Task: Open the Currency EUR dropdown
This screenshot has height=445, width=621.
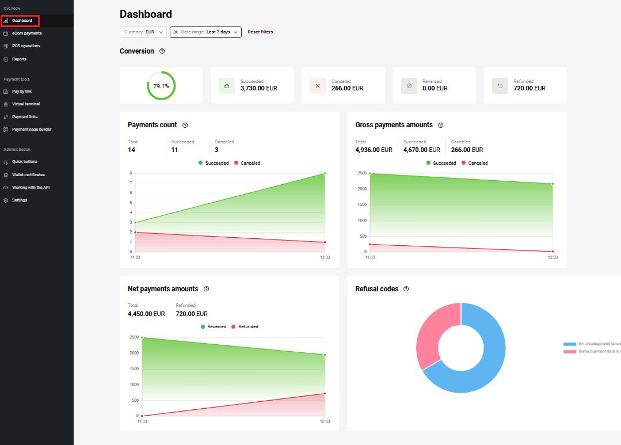Action: point(143,32)
